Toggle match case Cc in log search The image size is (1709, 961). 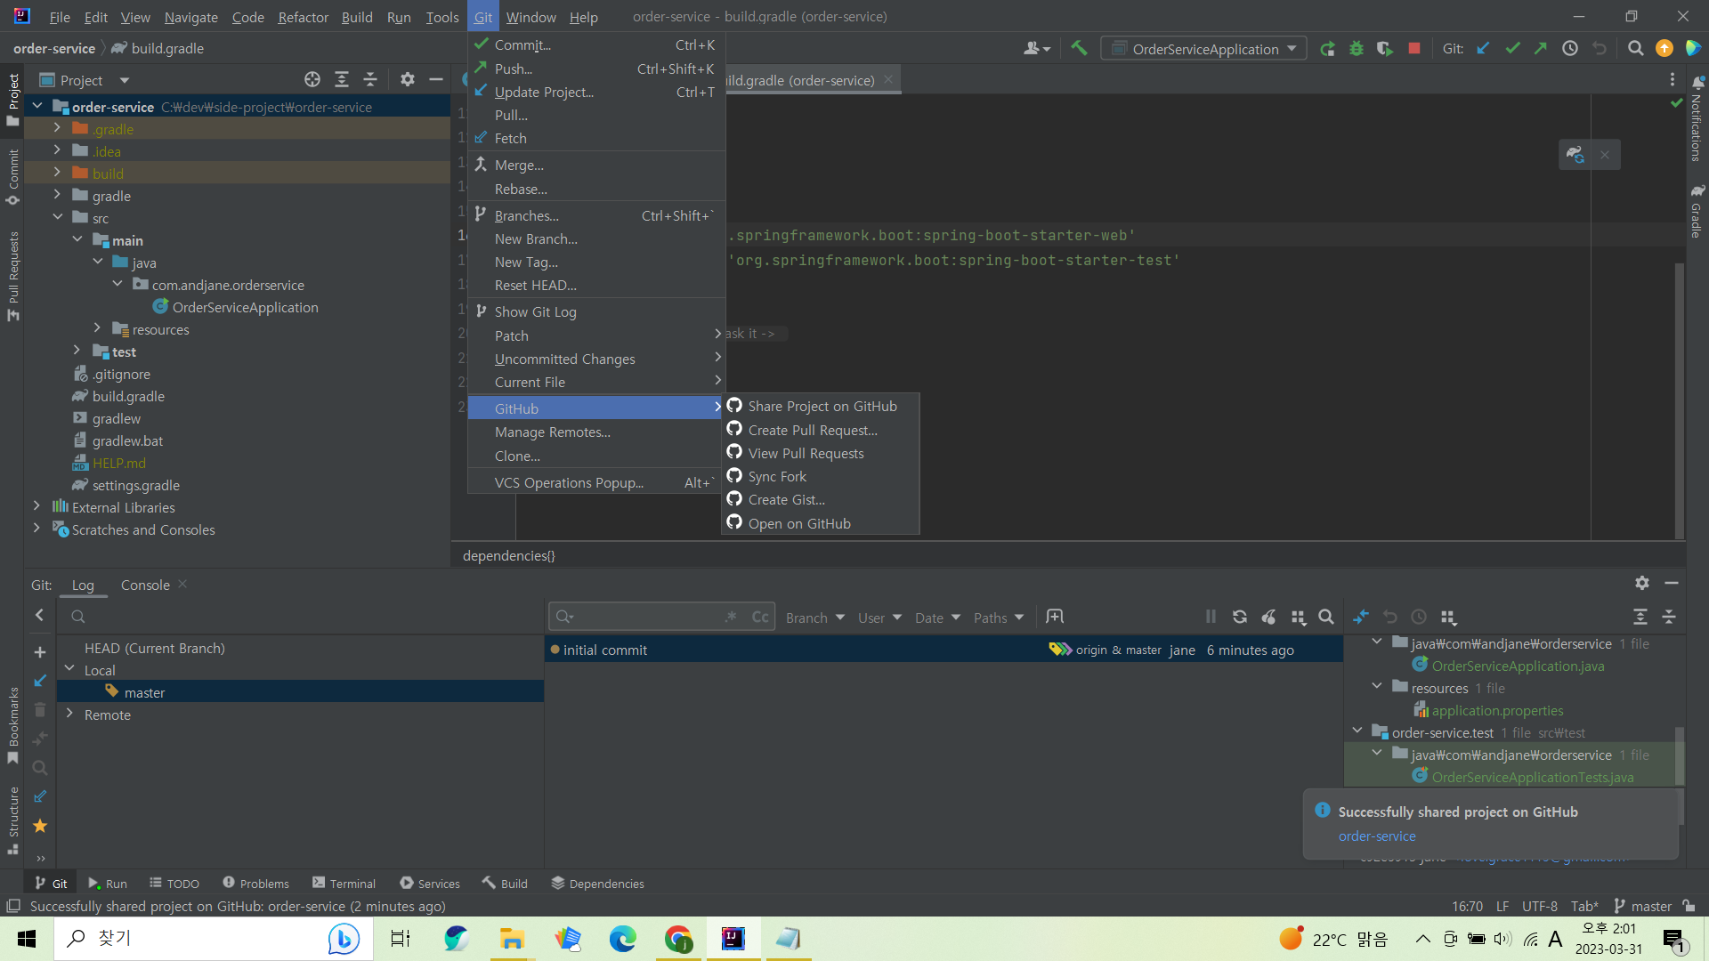pos(759,617)
